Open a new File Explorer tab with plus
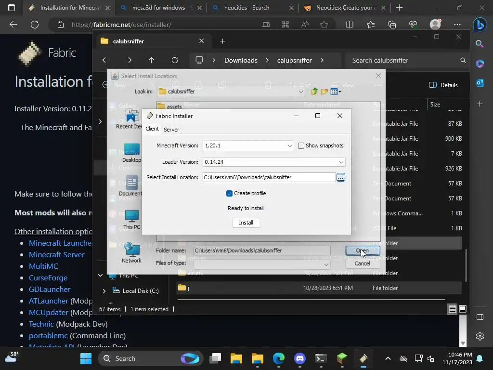 [222, 41]
